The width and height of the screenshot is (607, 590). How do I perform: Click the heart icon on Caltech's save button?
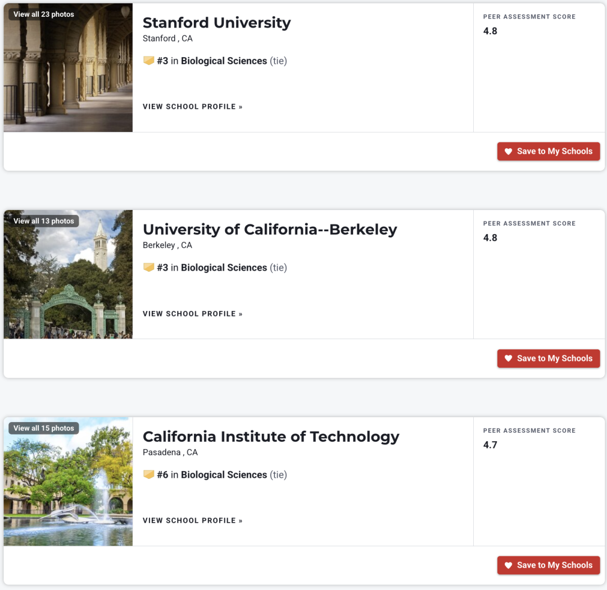point(508,565)
